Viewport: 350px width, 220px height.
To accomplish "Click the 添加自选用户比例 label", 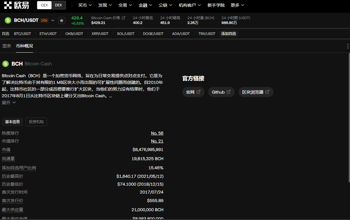I will (19, 168).
